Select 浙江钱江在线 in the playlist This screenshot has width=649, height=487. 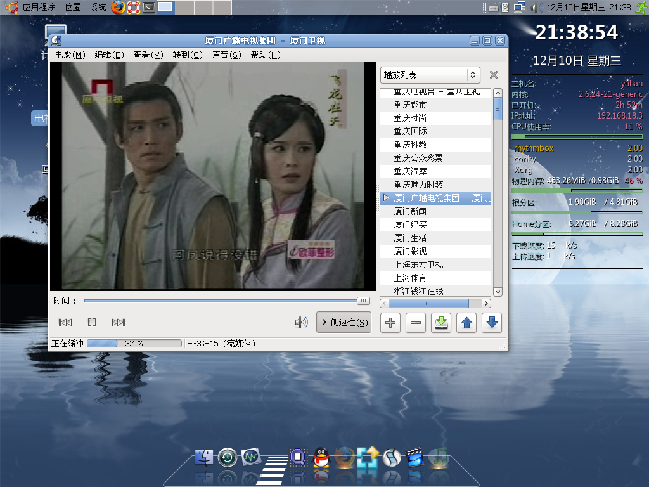pyautogui.click(x=435, y=290)
